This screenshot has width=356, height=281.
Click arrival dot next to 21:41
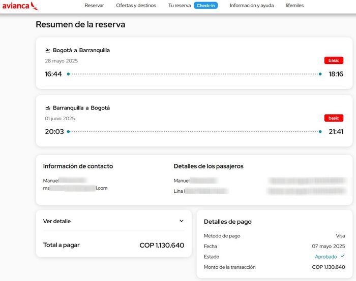tap(320, 132)
